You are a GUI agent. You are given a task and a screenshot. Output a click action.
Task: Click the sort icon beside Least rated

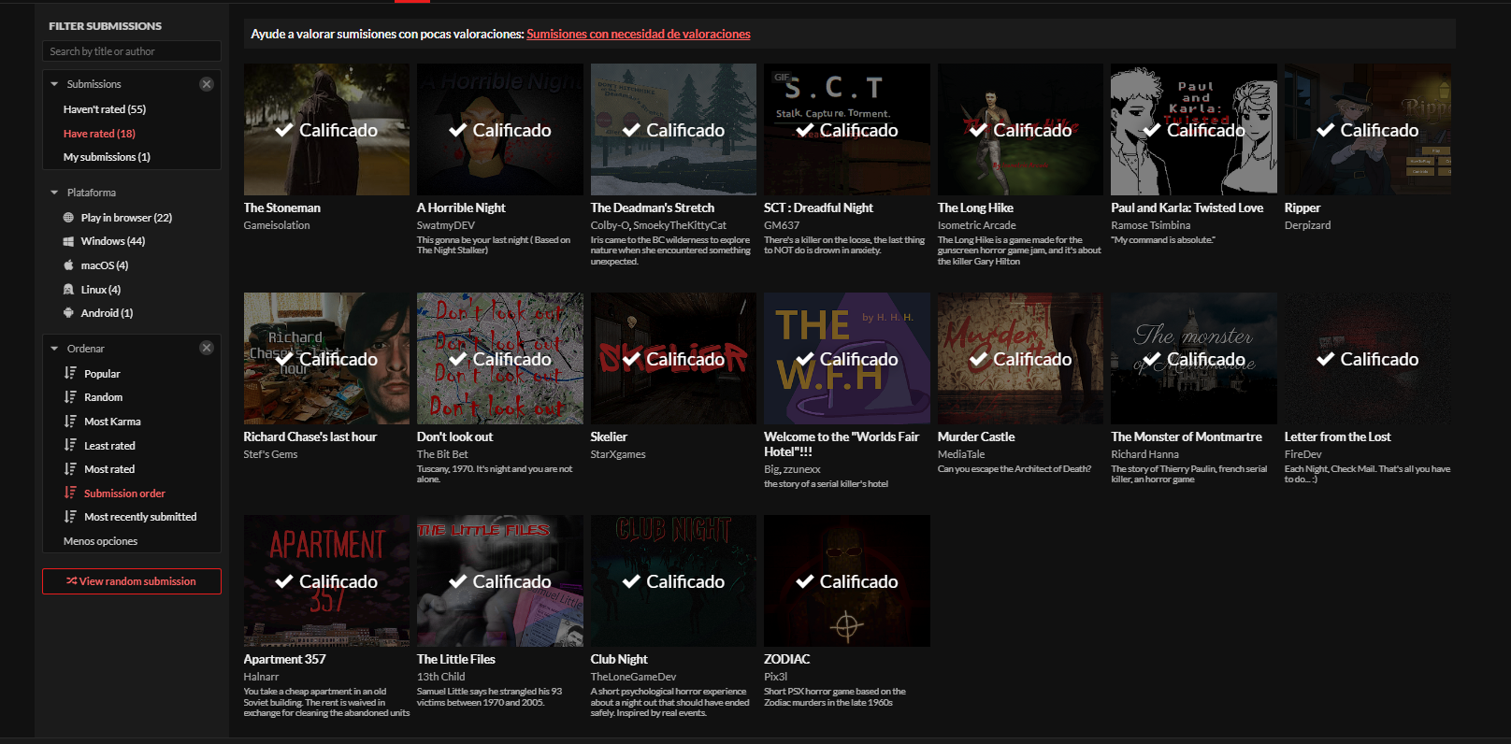tap(70, 445)
